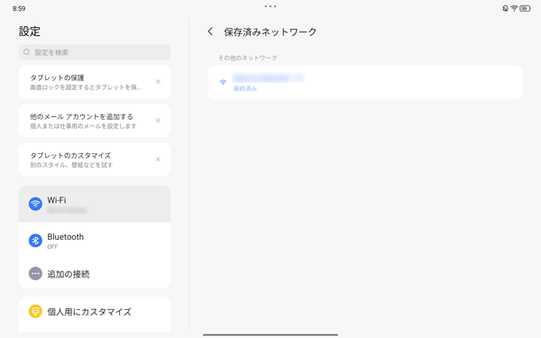Dismiss the タブレットの保護 suggestion card

[158, 82]
